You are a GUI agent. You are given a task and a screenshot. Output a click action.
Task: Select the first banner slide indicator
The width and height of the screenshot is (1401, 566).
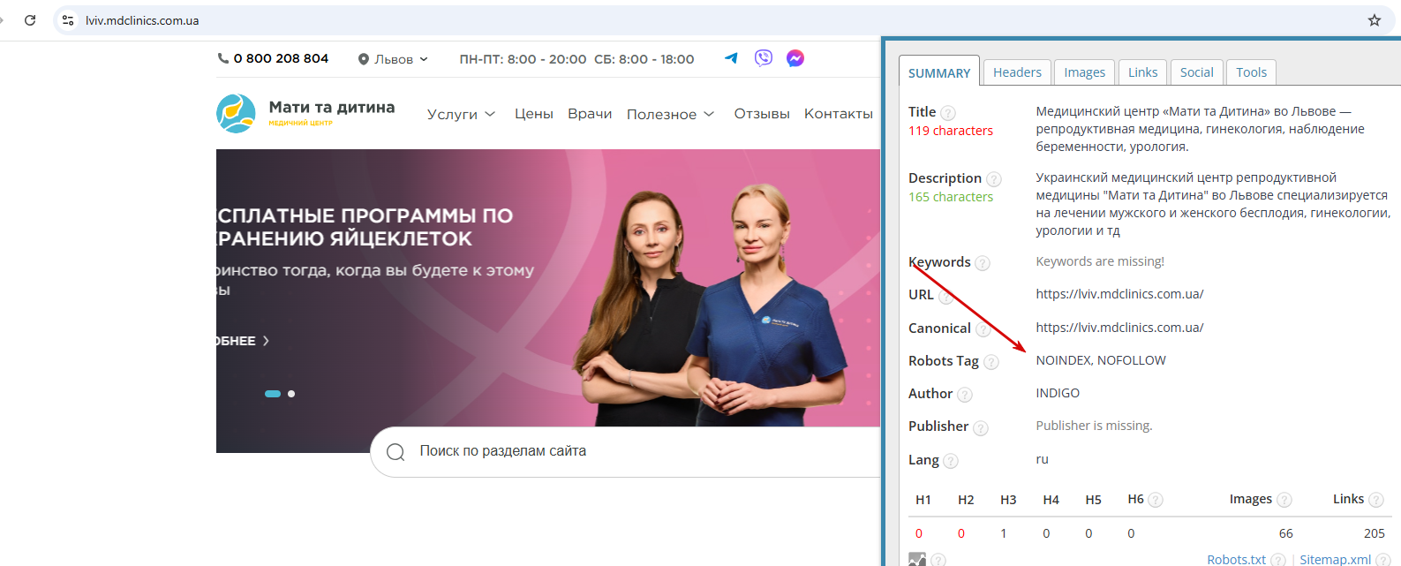coord(273,394)
